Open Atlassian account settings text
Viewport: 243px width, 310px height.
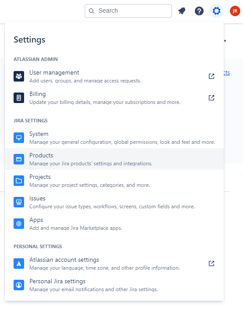coord(64,260)
